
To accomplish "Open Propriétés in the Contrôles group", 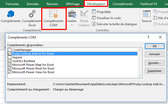I will coord(101,12).
